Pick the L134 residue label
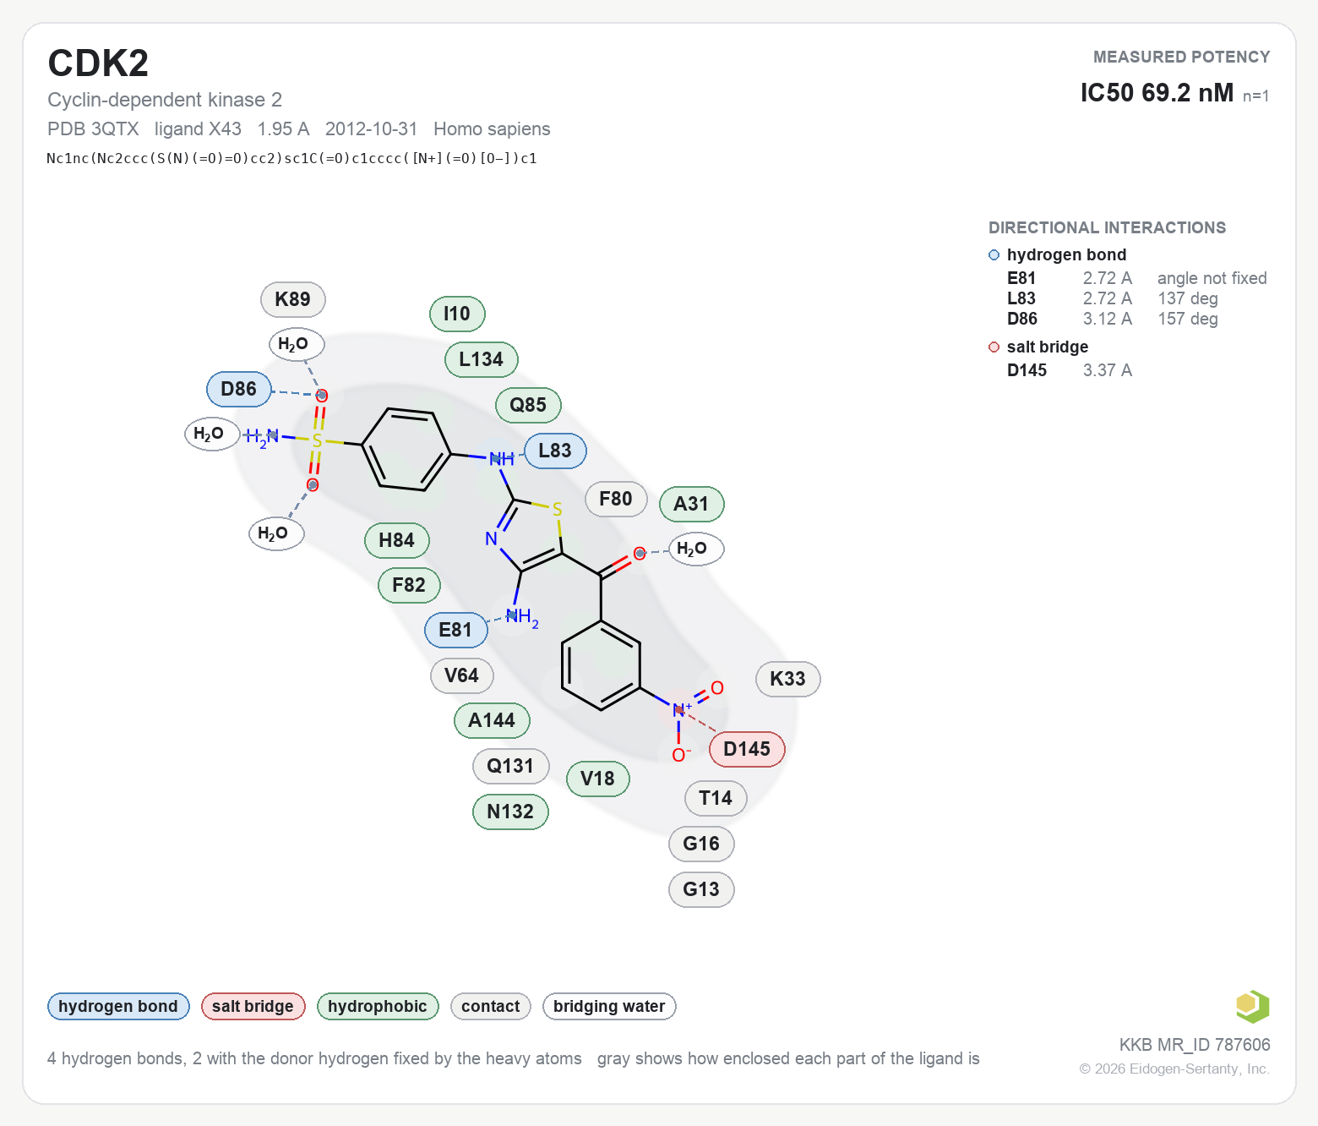The height and width of the screenshot is (1126, 1318). coord(482,359)
